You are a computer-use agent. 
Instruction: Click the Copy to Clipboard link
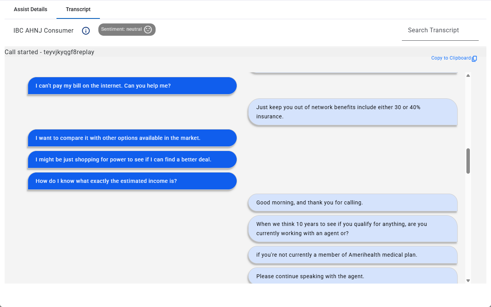click(451, 58)
